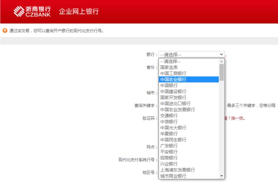Pick 城市商业银行 in the dropdown list
The width and height of the screenshot is (278, 190).
(189, 176)
